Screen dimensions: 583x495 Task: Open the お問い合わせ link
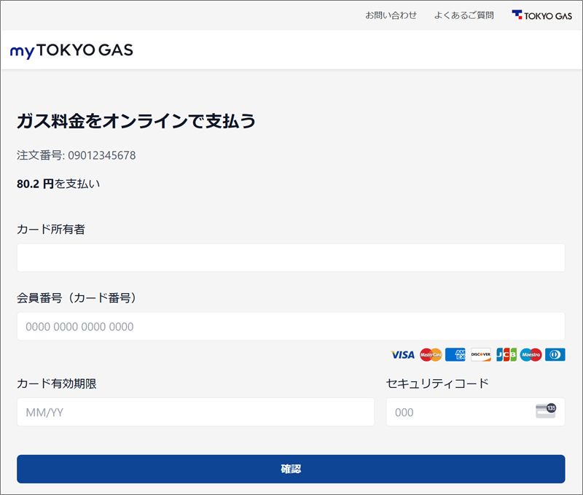coord(391,15)
